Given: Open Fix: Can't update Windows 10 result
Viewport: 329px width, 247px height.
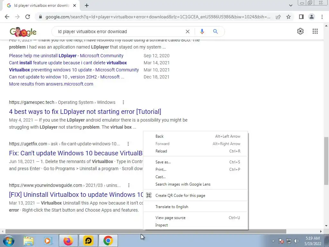Looking at the screenshot, I should [76, 153].
